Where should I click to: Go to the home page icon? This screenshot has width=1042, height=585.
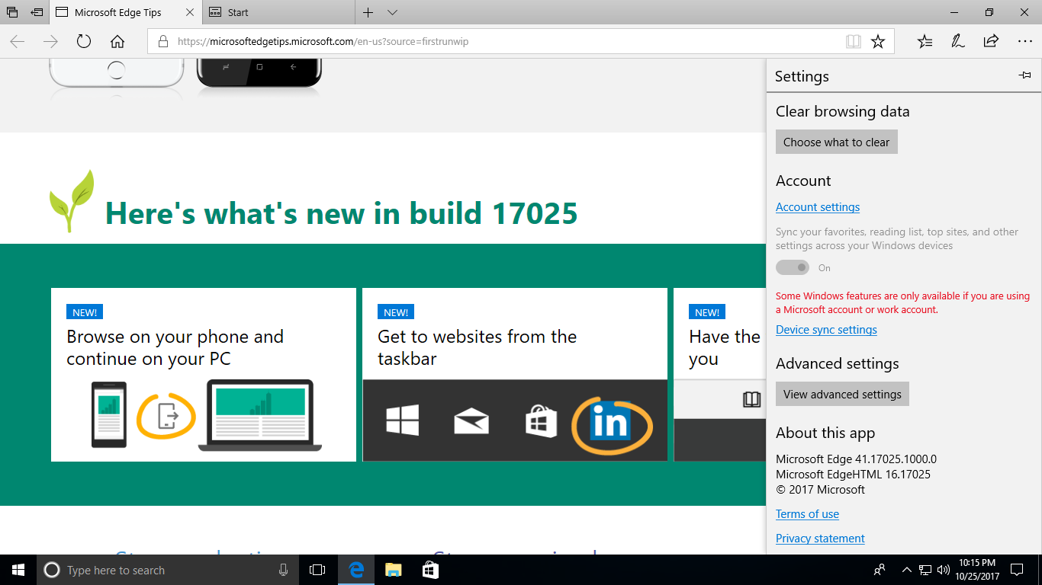pyautogui.click(x=117, y=42)
